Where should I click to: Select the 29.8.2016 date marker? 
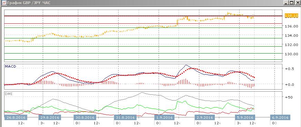click(x=50, y=117)
